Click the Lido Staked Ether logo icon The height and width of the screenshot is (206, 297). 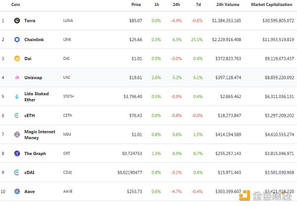click(17, 97)
